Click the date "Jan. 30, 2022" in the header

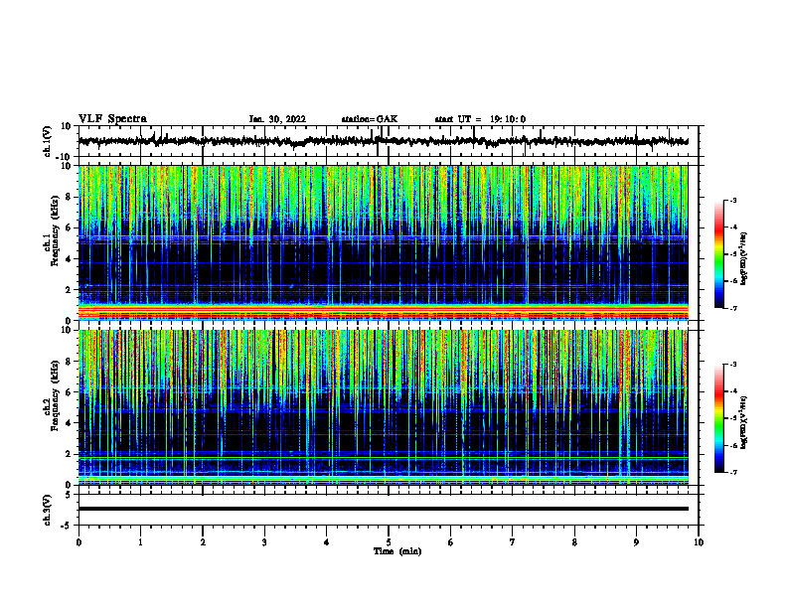point(277,119)
